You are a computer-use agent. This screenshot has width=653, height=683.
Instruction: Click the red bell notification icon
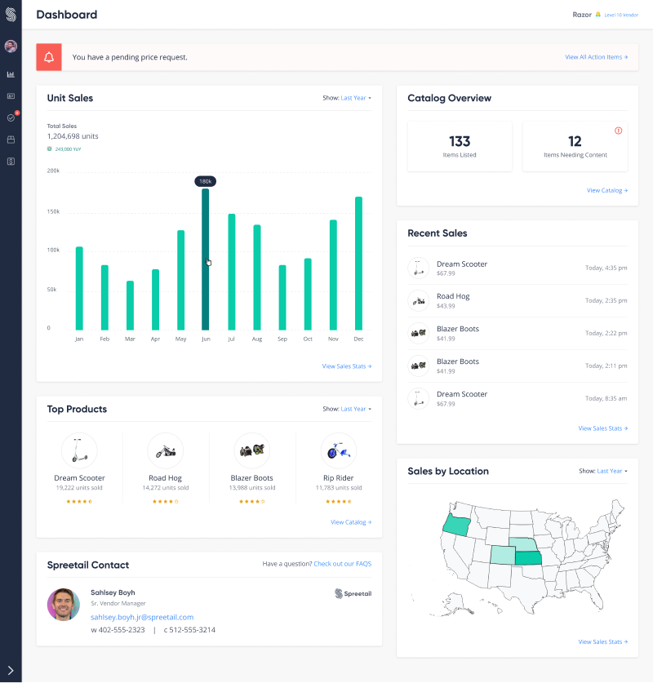pyautogui.click(x=49, y=57)
